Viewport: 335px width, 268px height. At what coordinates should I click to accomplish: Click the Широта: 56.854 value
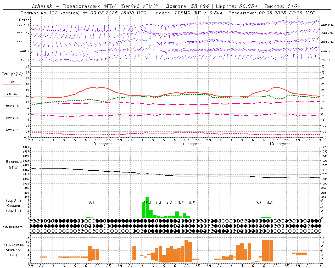click(x=237, y=6)
